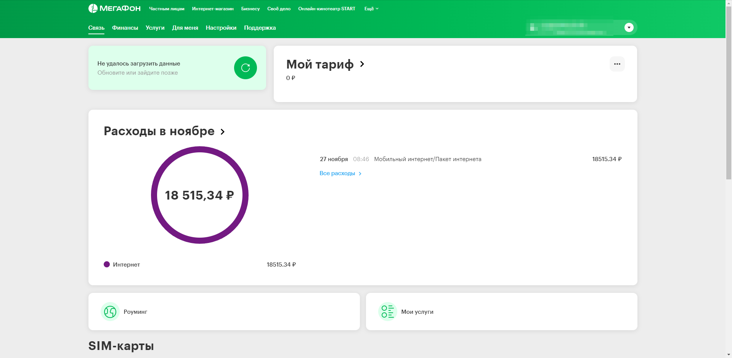Click the Мой тариф heading
Viewport: 732px width, 358px height.
coord(320,64)
